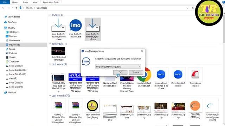Open class (F:) drive in sidebar
This screenshot has width=225, height=126.
pos(13,78)
